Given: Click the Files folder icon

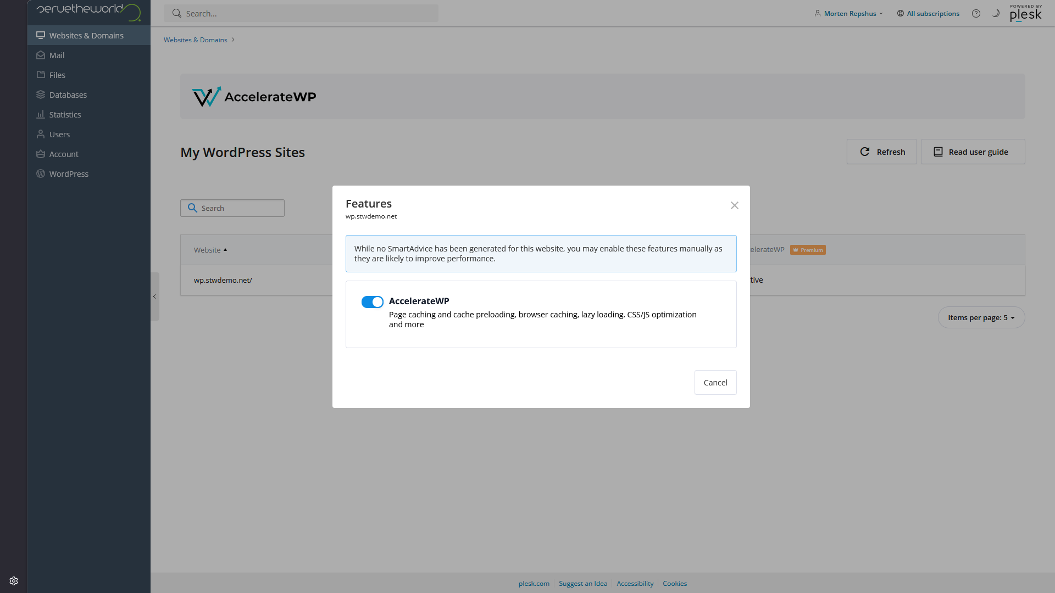Looking at the screenshot, I should coord(41,75).
